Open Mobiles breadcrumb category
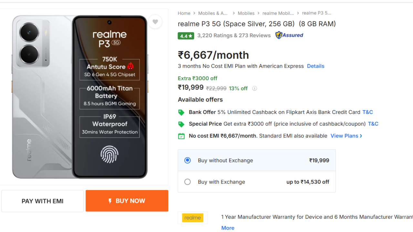 pos(246,13)
